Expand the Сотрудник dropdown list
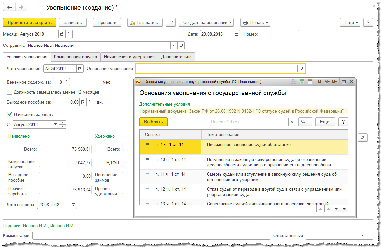 [x=174, y=46]
